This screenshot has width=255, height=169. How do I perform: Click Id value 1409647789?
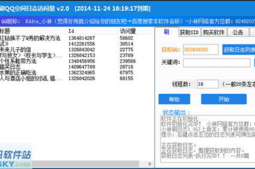click(x=82, y=67)
